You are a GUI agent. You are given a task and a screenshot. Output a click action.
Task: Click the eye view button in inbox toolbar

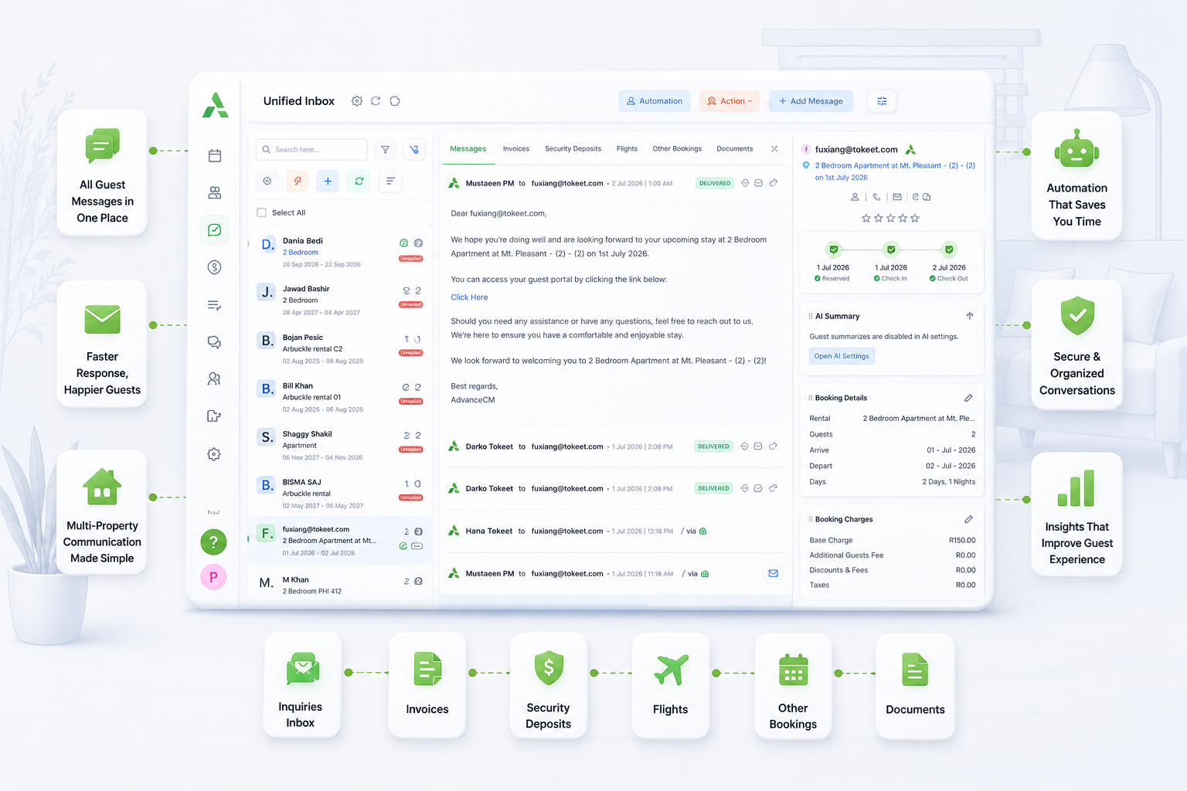[267, 181]
